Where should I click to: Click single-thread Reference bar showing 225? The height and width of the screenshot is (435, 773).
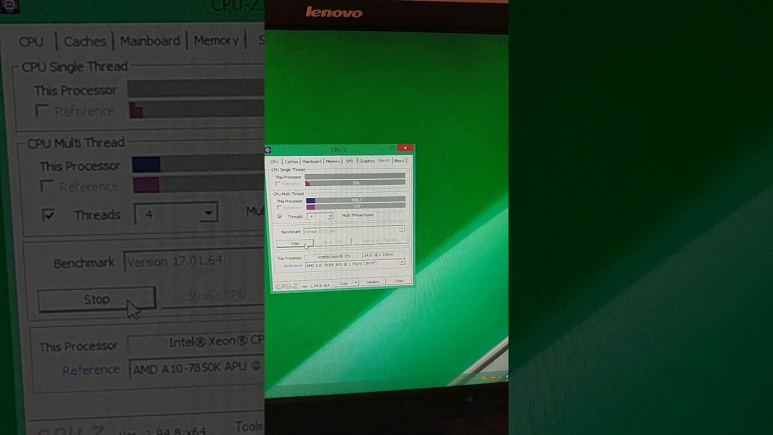click(355, 183)
